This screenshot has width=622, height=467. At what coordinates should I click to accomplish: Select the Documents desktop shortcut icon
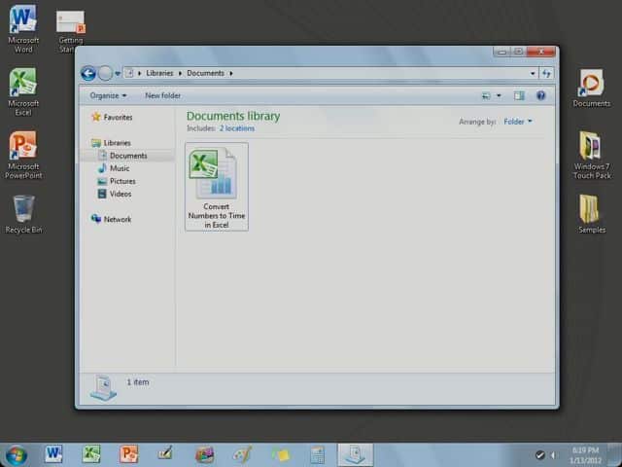coord(591,89)
